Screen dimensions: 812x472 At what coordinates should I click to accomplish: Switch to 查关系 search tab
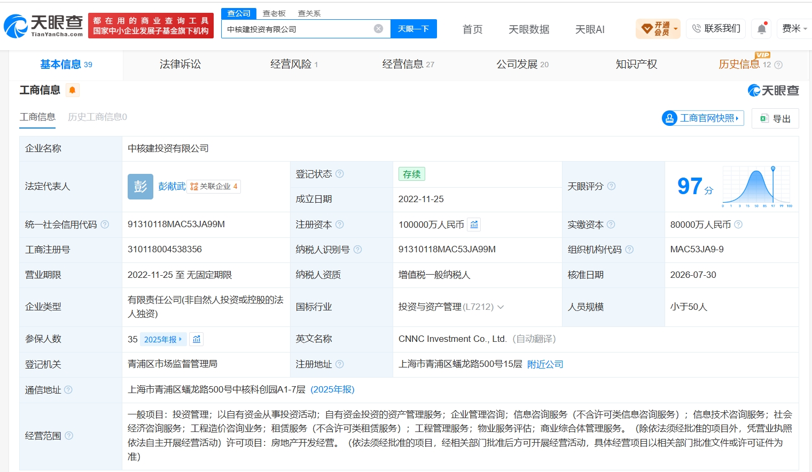pos(309,13)
